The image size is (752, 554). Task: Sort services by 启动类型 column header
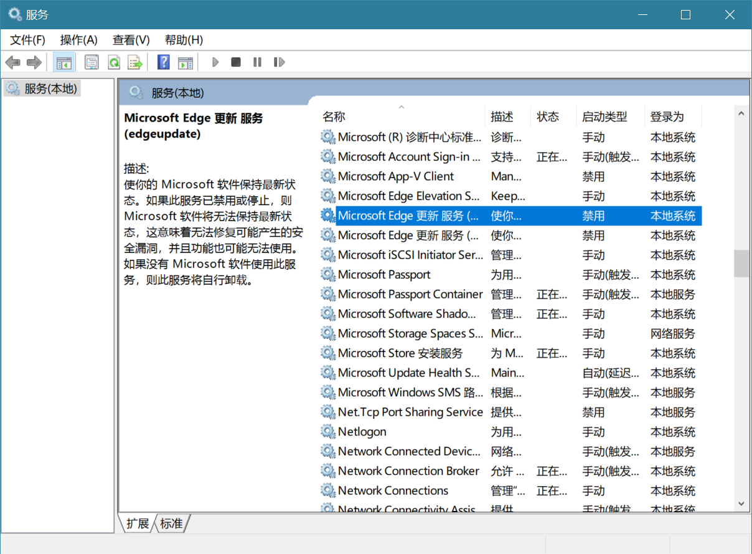pos(604,117)
